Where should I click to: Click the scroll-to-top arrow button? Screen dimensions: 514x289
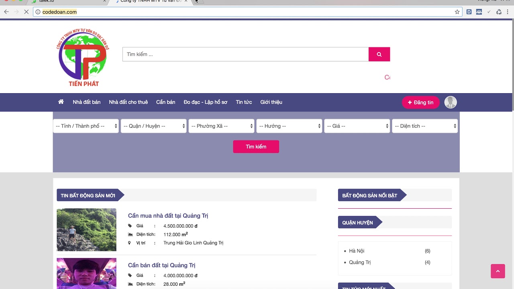498,271
